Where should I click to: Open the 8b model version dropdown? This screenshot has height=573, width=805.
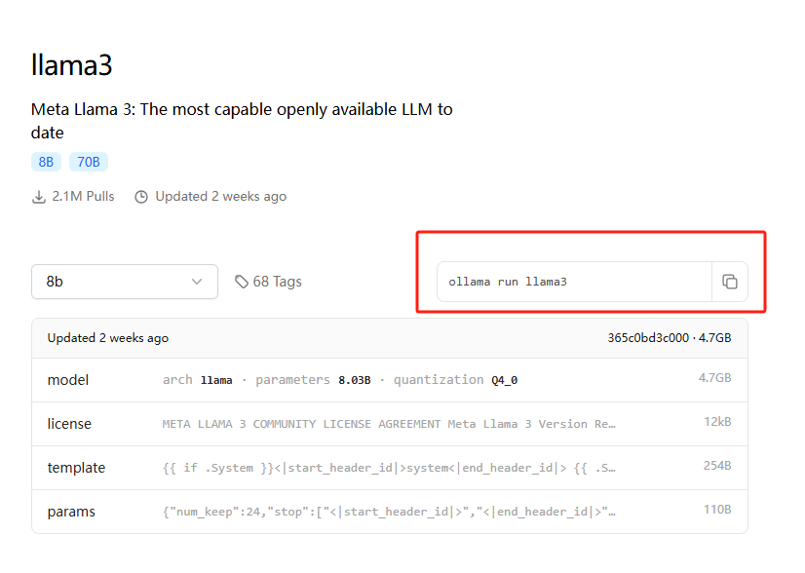pyautogui.click(x=124, y=282)
